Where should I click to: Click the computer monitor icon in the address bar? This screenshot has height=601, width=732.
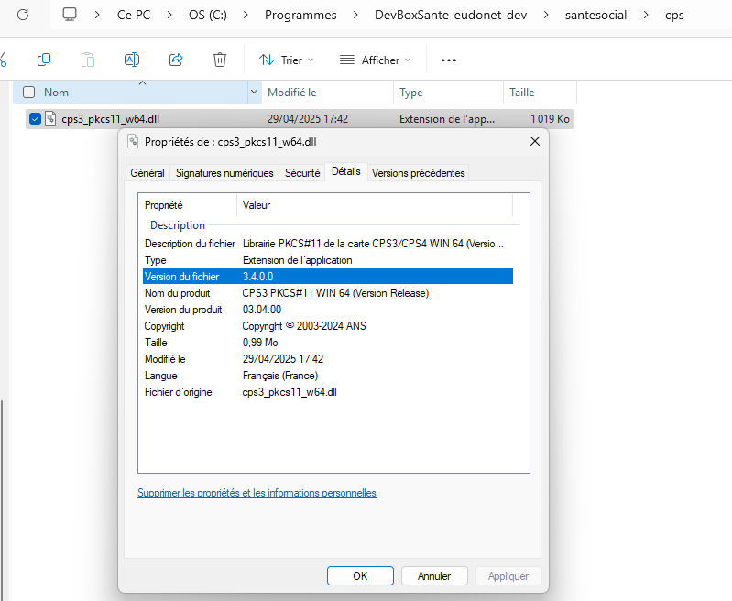pos(70,15)
